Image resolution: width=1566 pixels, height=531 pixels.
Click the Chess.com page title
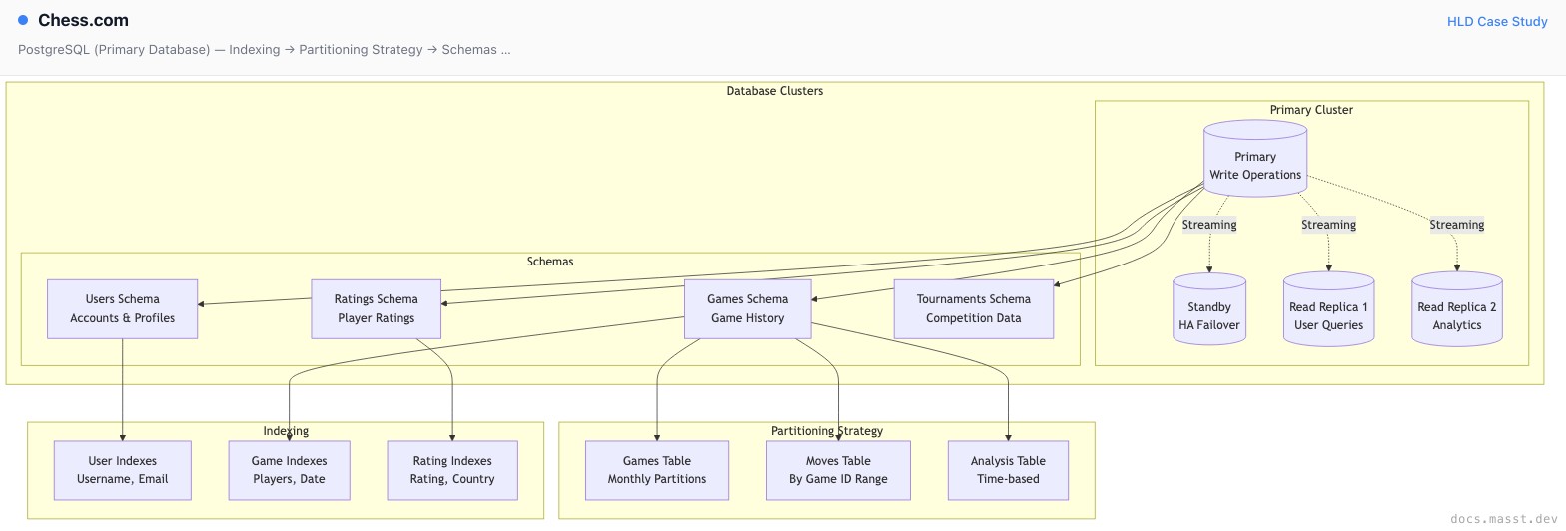click(x=83, y=20)
